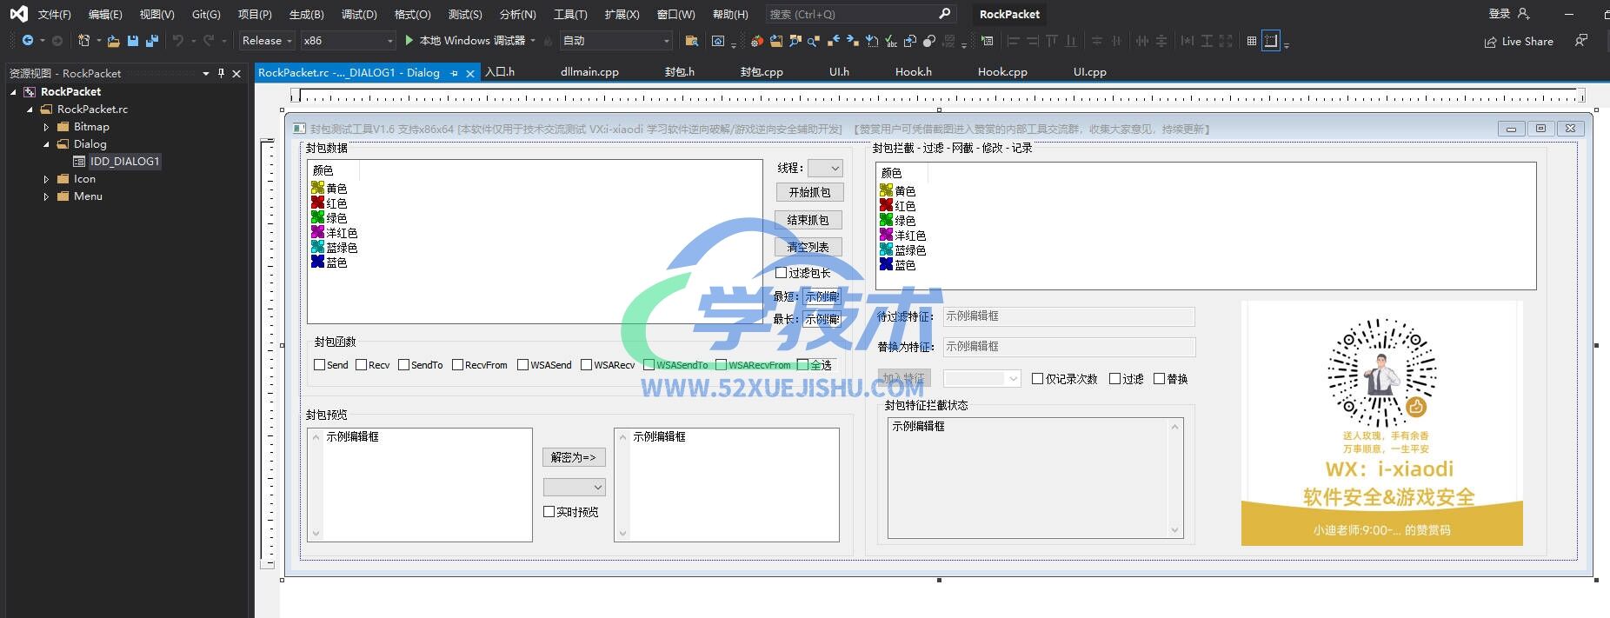This screenshot has width=1610, height=618.
Task: Click the Navigate Backward arrow icon
Action: 28,41
